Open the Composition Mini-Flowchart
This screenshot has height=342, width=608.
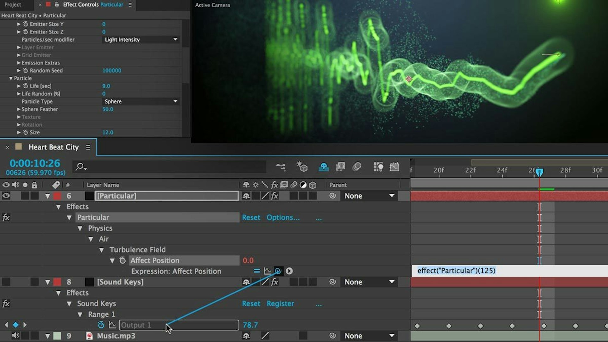[281, 167]
